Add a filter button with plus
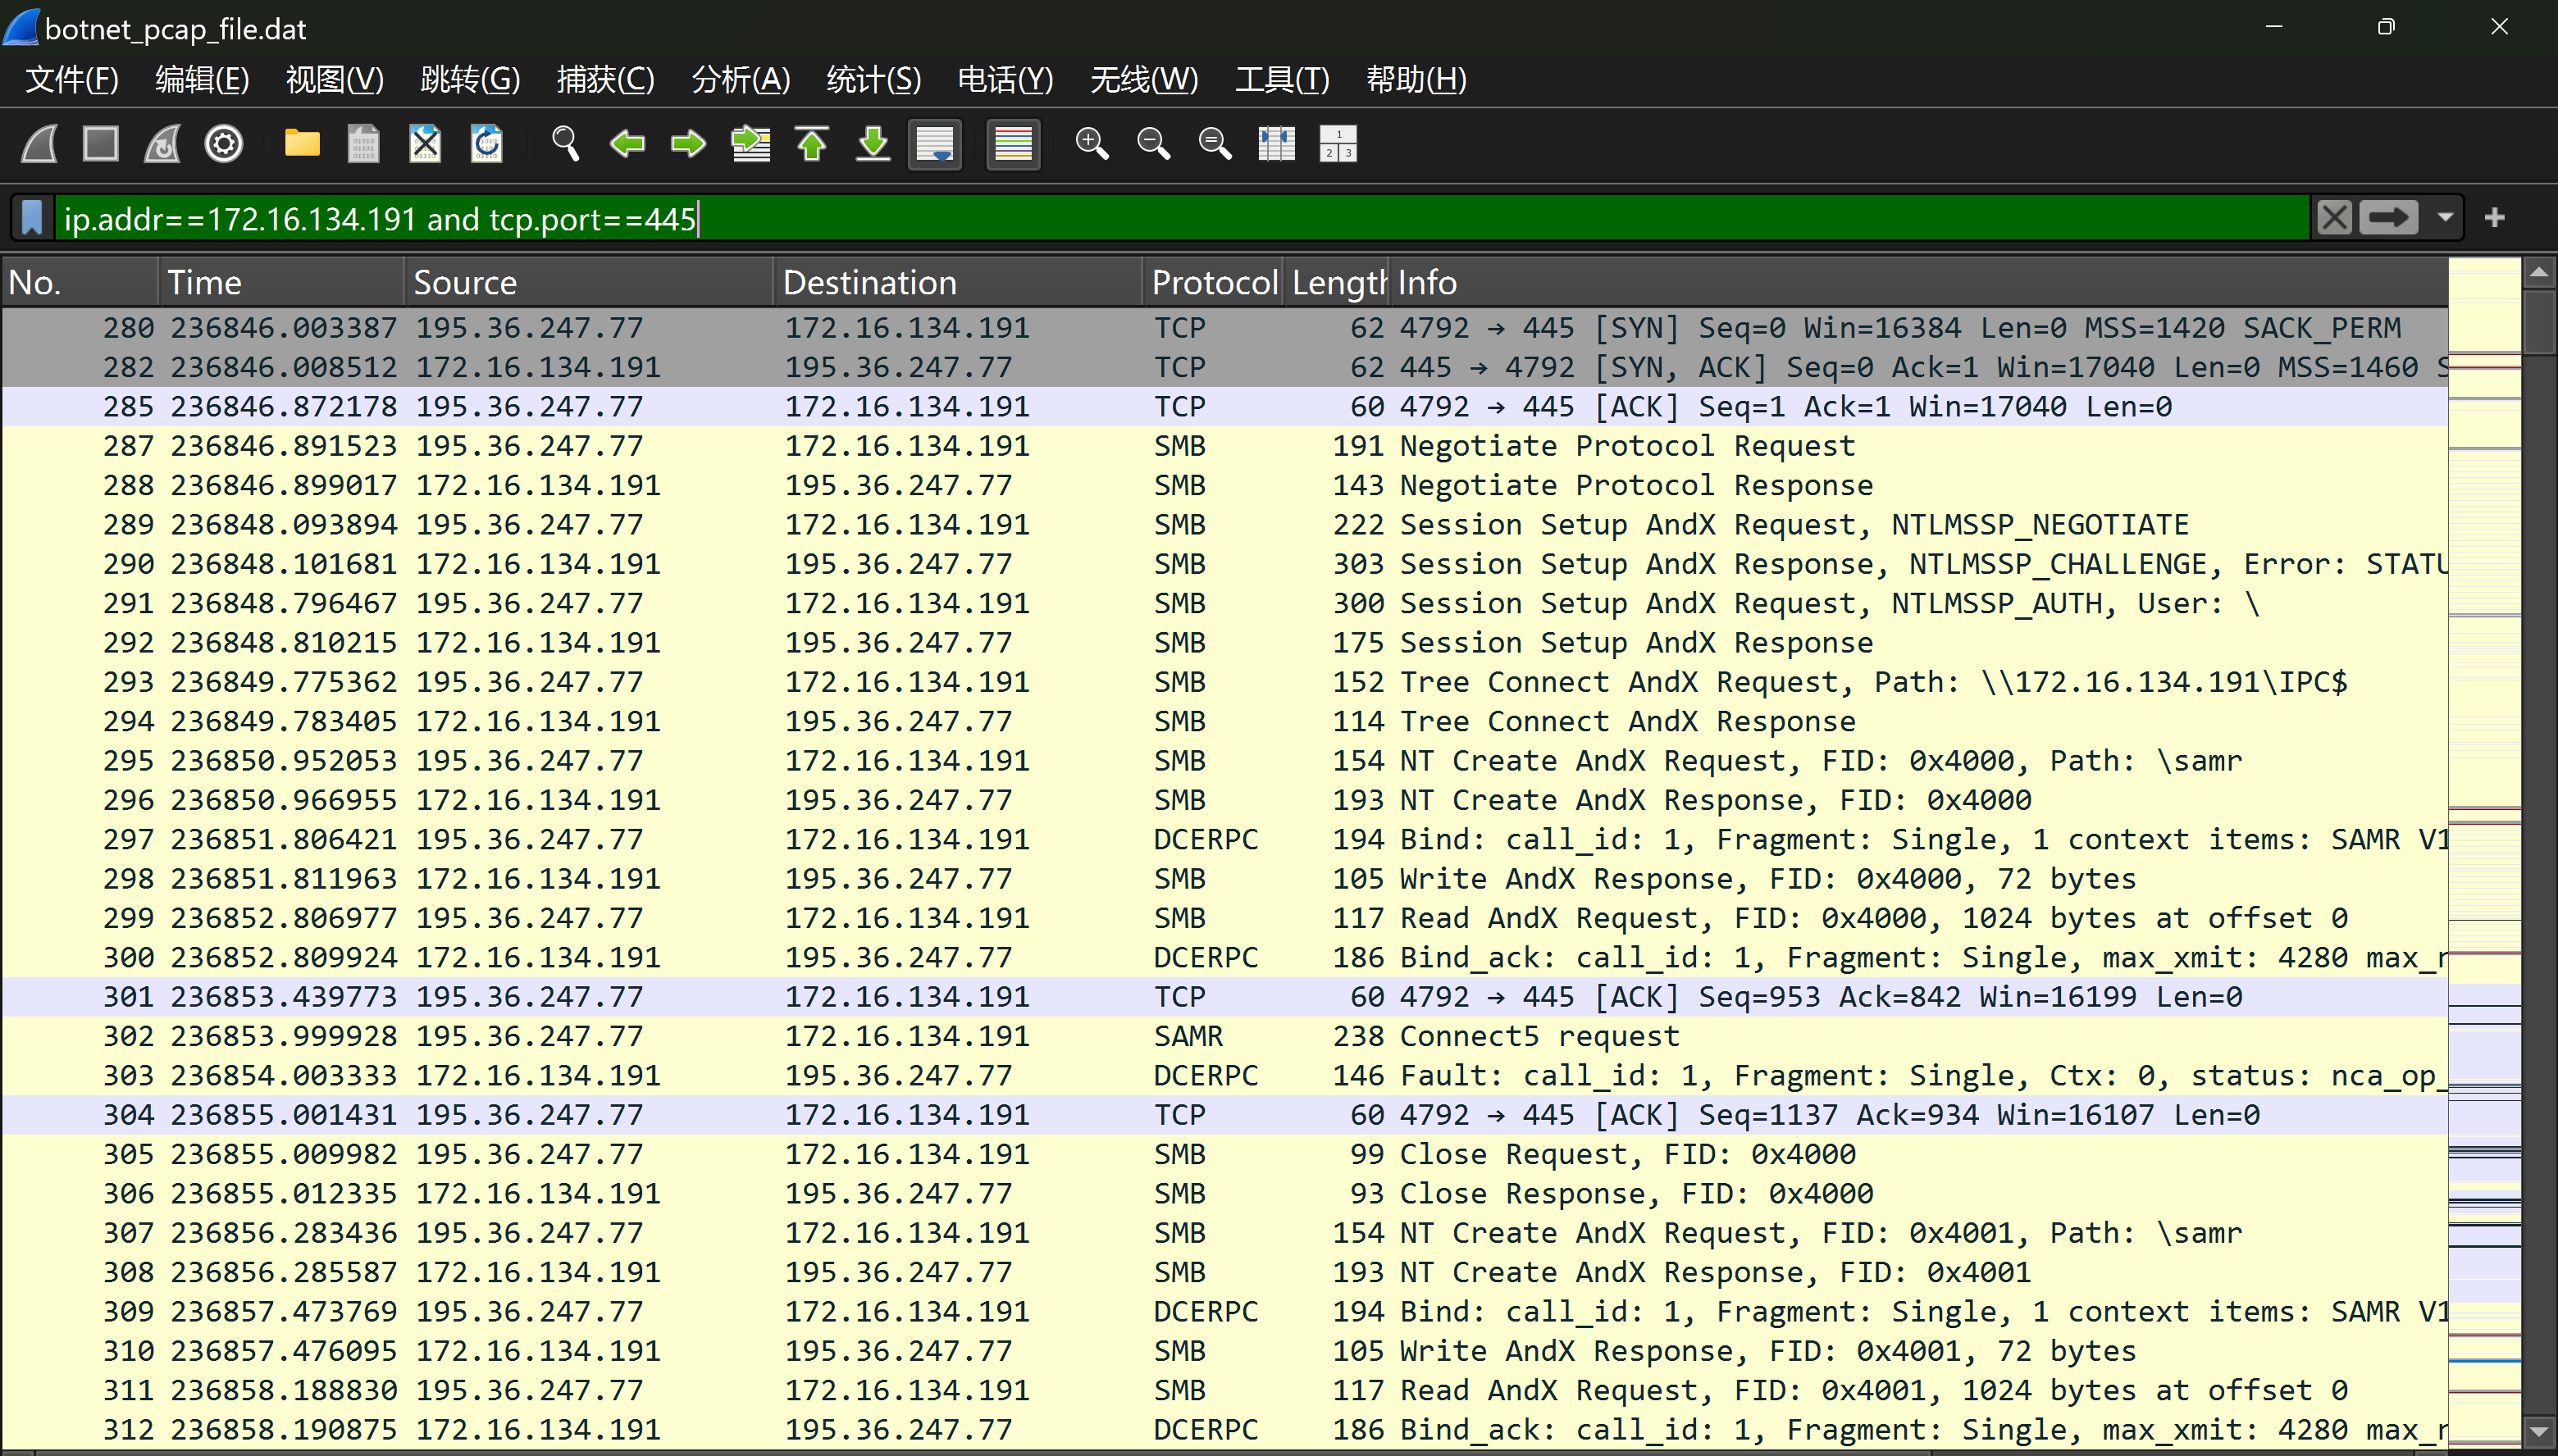Viewport: 2558px width, 1456px height. tap(2495, 217)
